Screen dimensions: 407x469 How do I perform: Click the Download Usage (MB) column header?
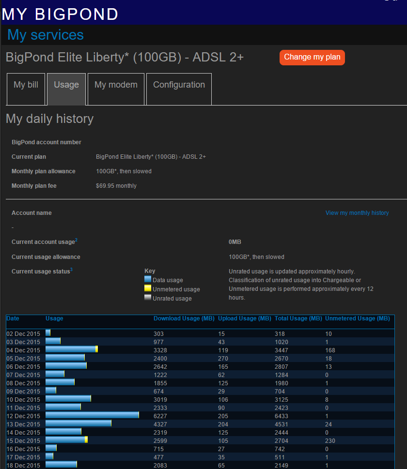point(184,318)
